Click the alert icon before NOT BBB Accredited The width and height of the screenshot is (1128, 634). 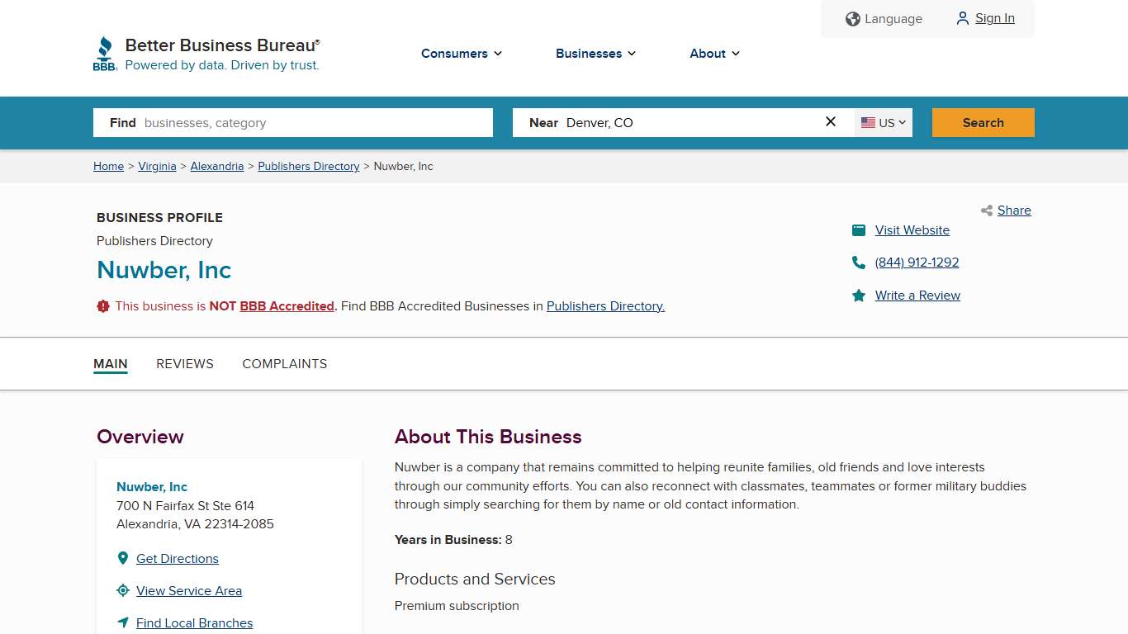103,305
